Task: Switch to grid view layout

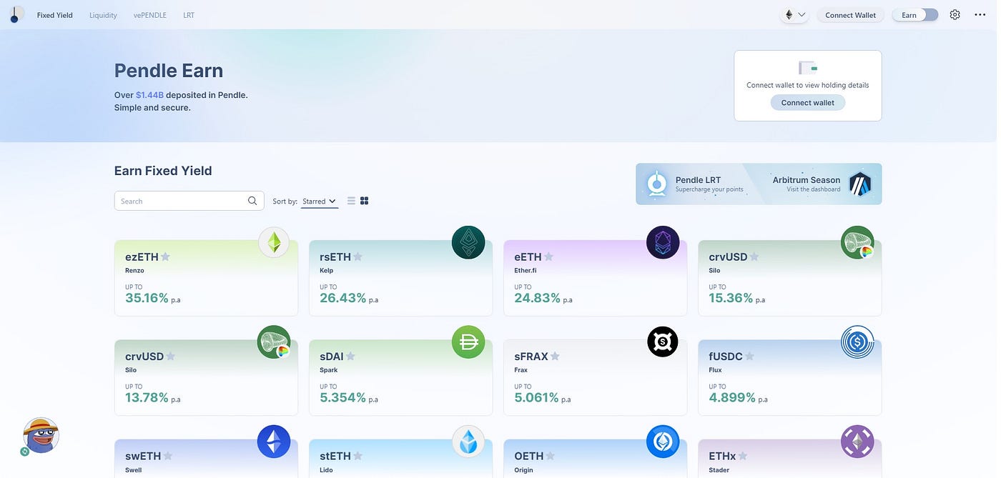Action: [x=365, y=201]
